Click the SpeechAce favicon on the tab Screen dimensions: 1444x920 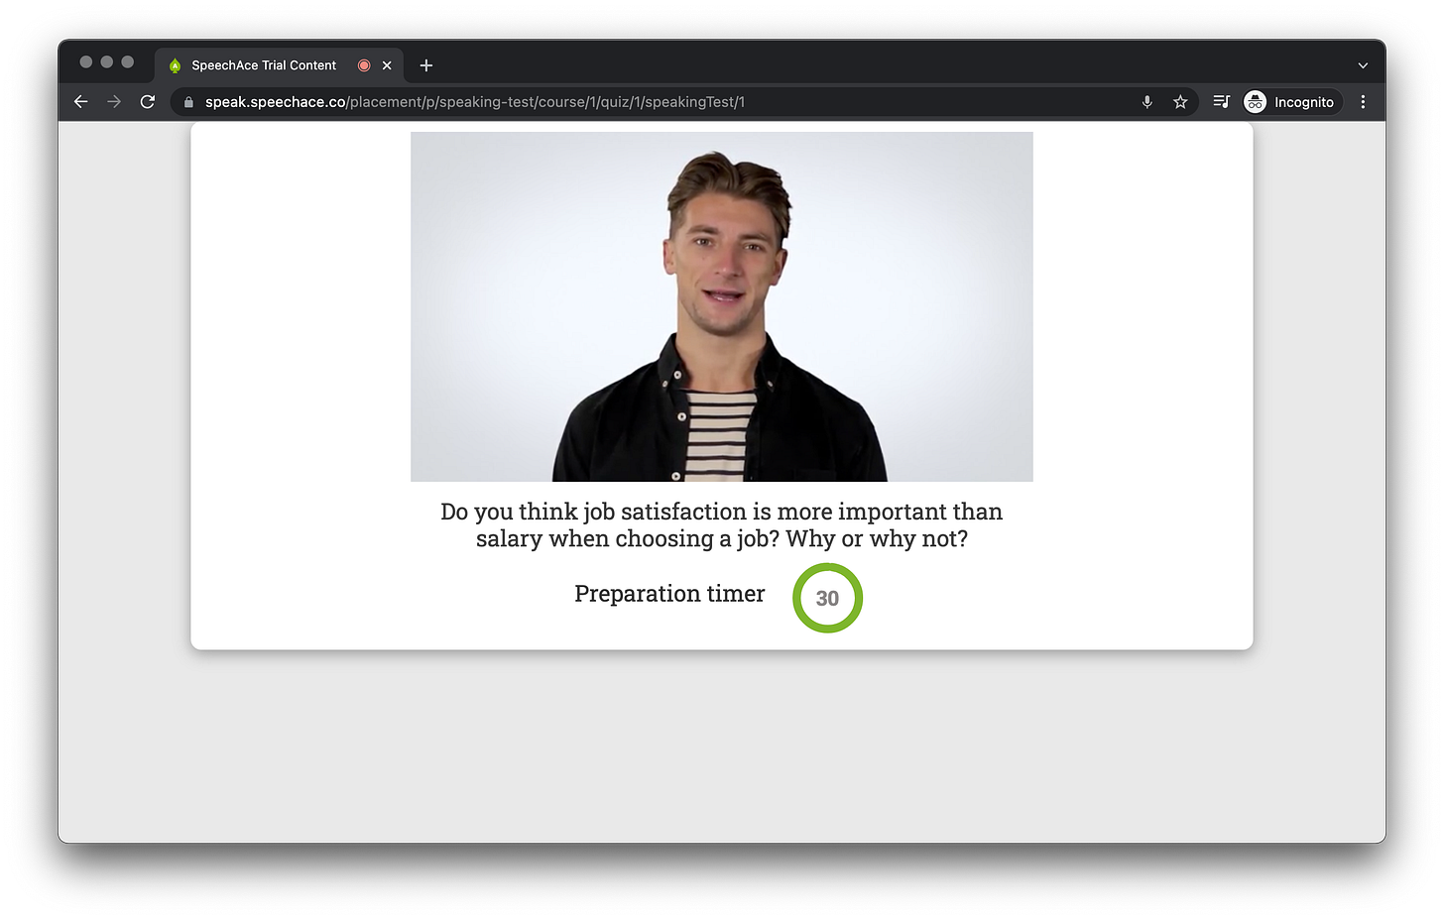[176, 65]
